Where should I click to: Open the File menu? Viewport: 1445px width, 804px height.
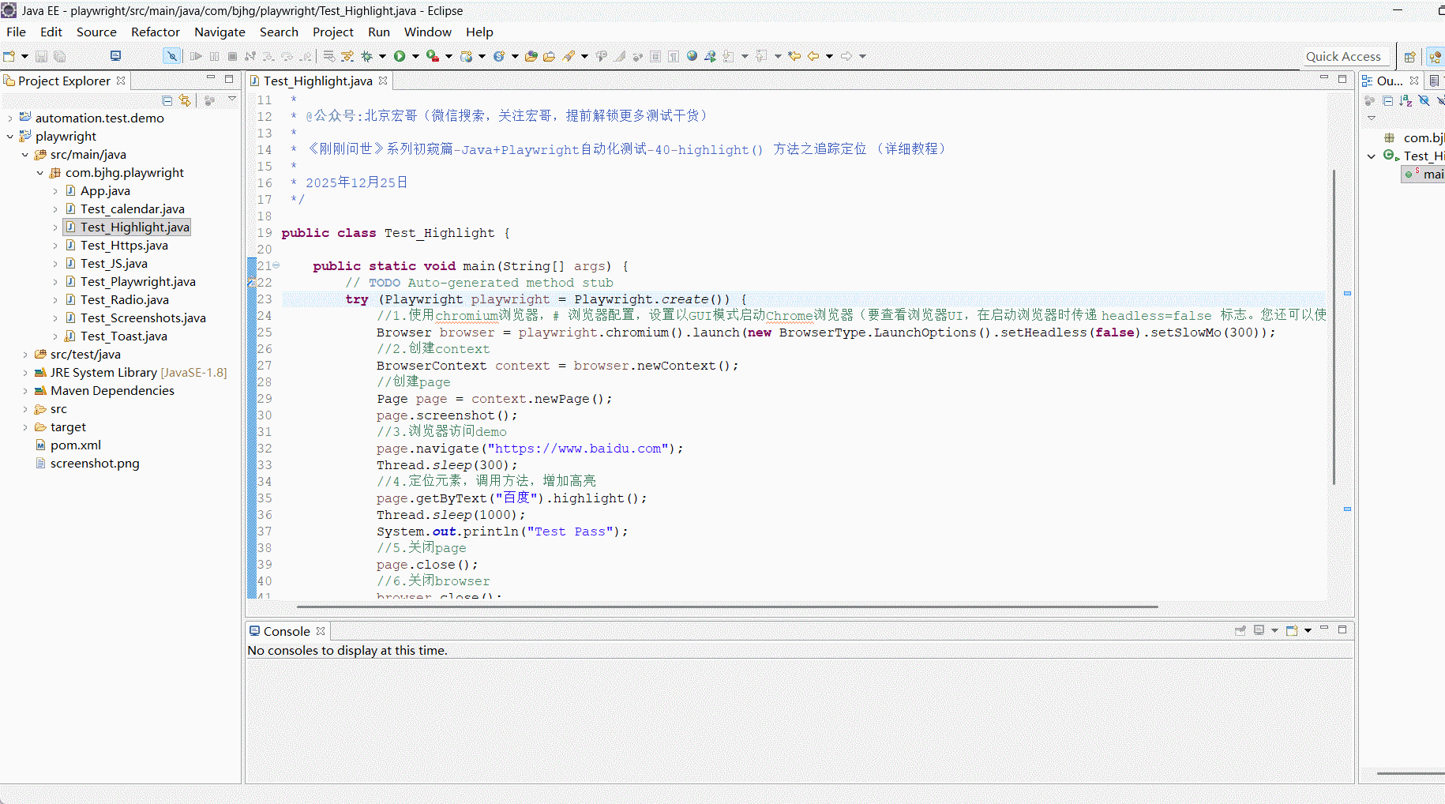tap(16, 32)
